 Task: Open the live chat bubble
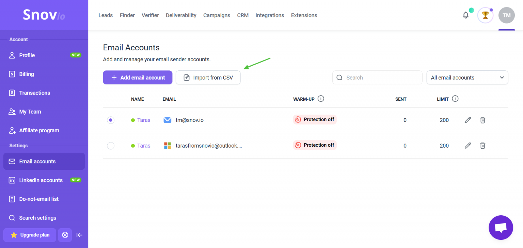[x=501, y=228]
